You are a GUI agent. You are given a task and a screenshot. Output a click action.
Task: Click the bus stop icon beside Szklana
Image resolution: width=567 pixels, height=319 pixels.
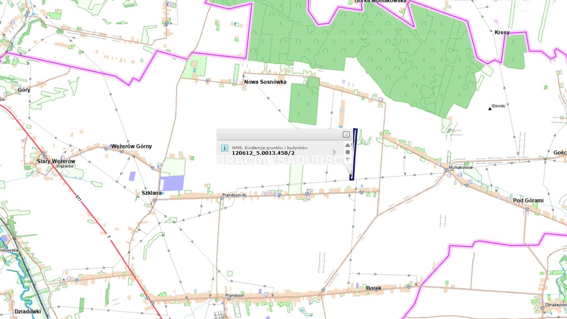tap(154, 200)
